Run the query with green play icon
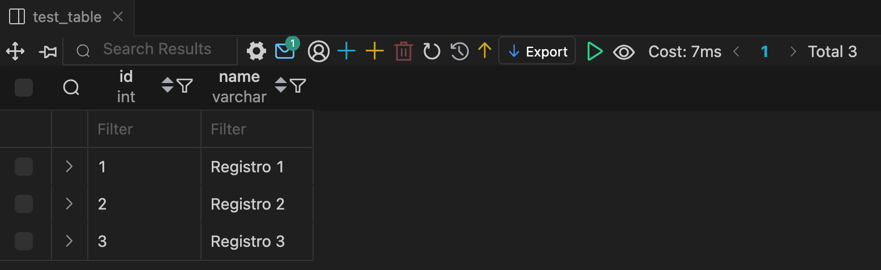Viewport: 881px width, 270px height. 595,51
